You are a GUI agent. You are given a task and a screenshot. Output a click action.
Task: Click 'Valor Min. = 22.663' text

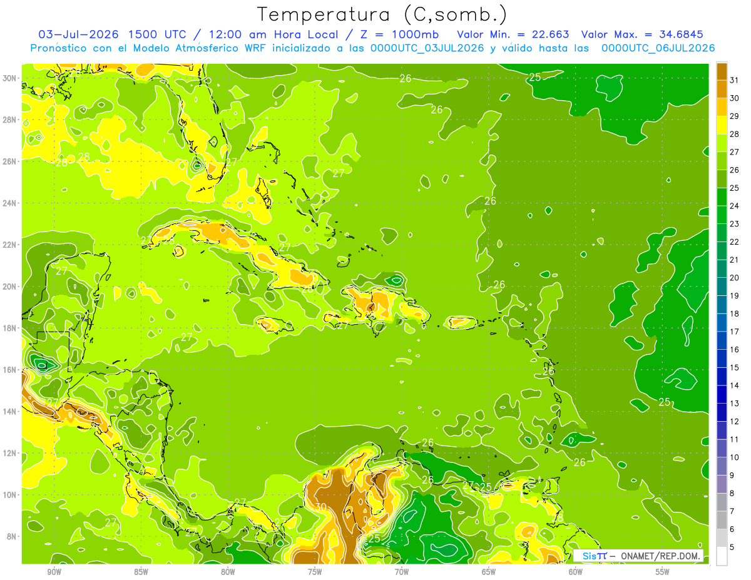point(513,34)
